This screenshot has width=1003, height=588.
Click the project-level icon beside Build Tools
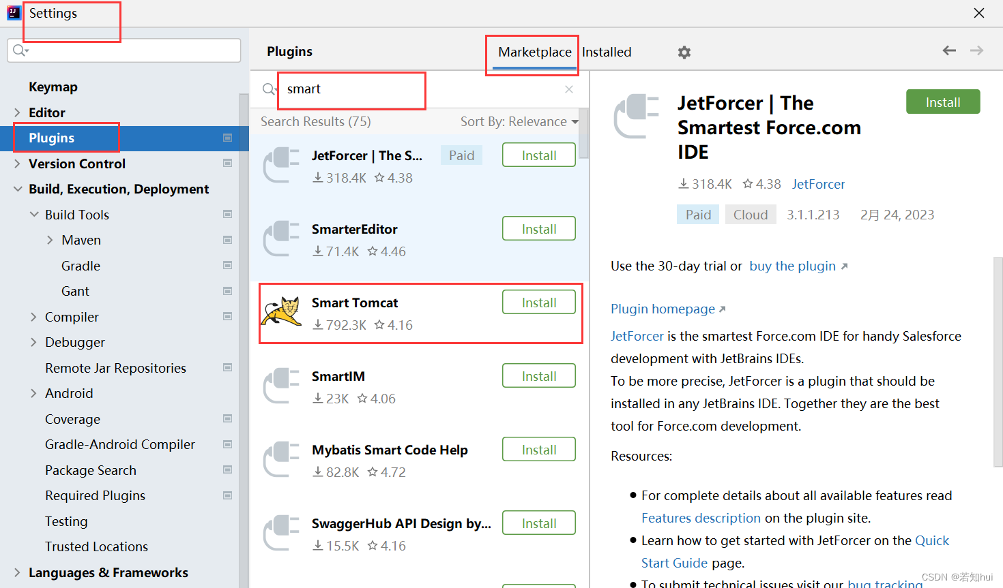[x=228, y=215]
